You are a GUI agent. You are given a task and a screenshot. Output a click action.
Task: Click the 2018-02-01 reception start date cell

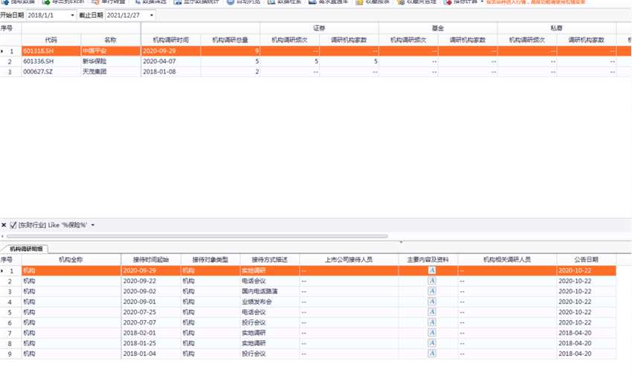pos(151,333)
